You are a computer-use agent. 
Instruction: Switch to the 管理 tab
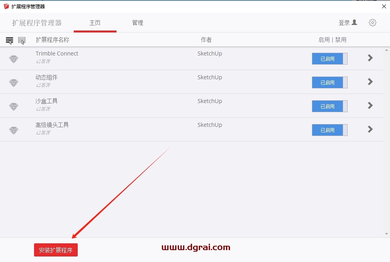pos(138,23)
